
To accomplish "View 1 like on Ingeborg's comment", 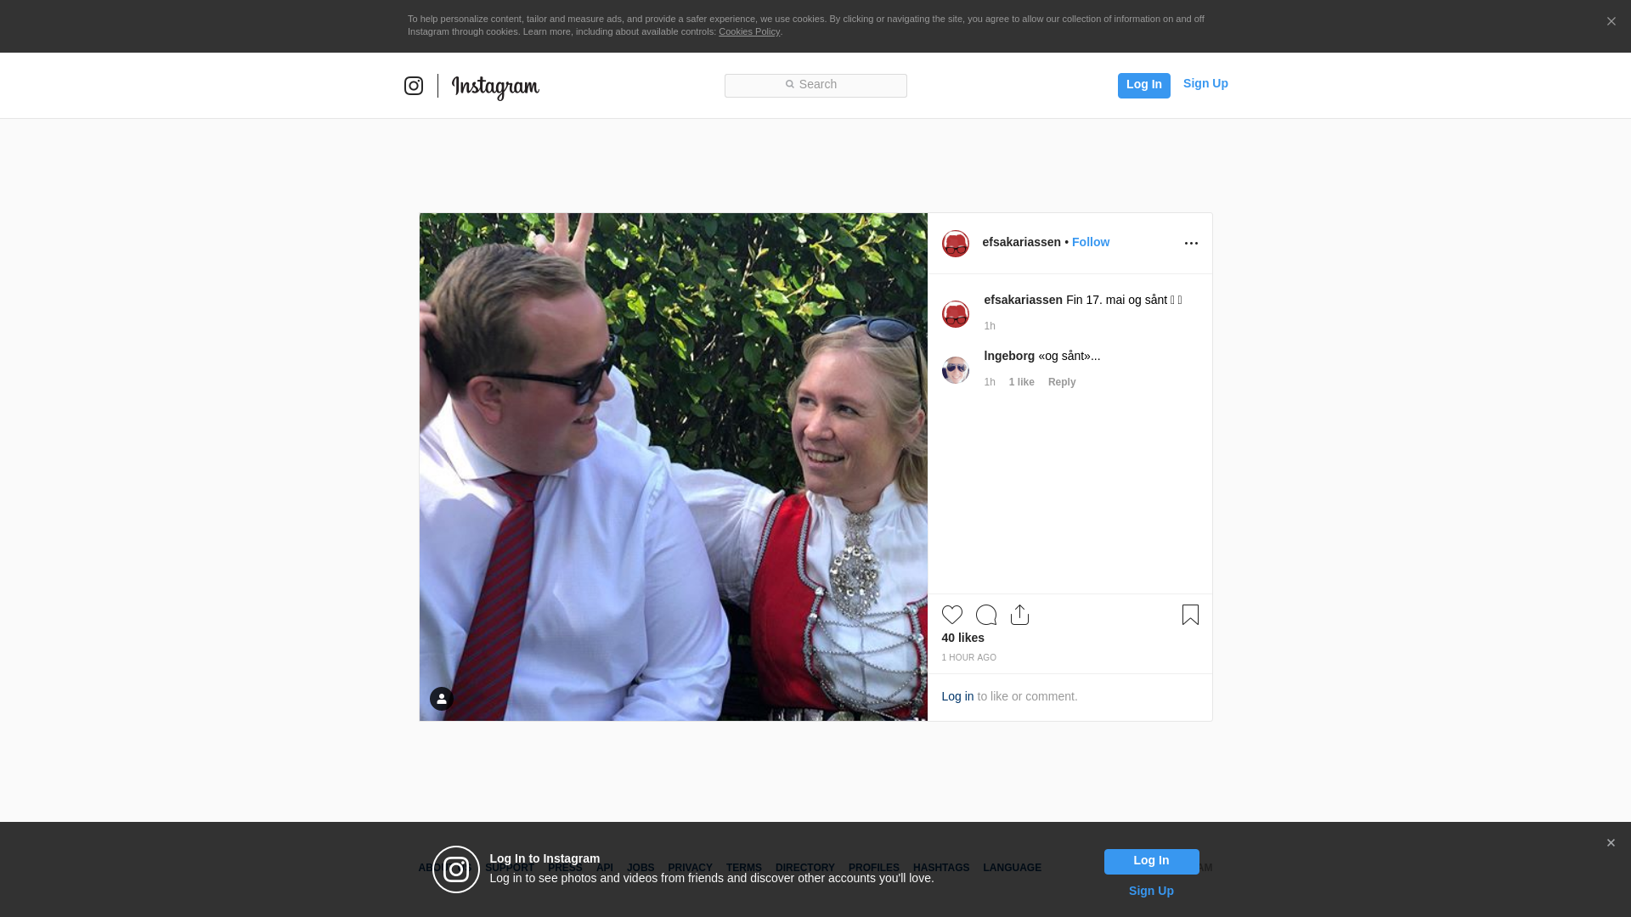I will 1021,382.
